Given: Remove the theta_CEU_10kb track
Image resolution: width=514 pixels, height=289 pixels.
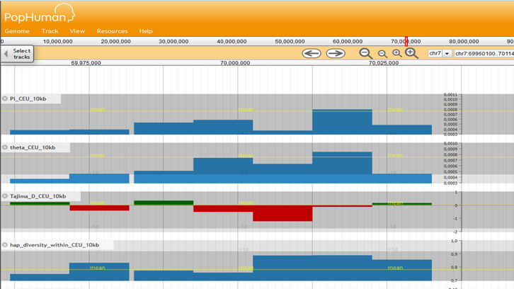Looking at the screenshot, I should (5, 147).
